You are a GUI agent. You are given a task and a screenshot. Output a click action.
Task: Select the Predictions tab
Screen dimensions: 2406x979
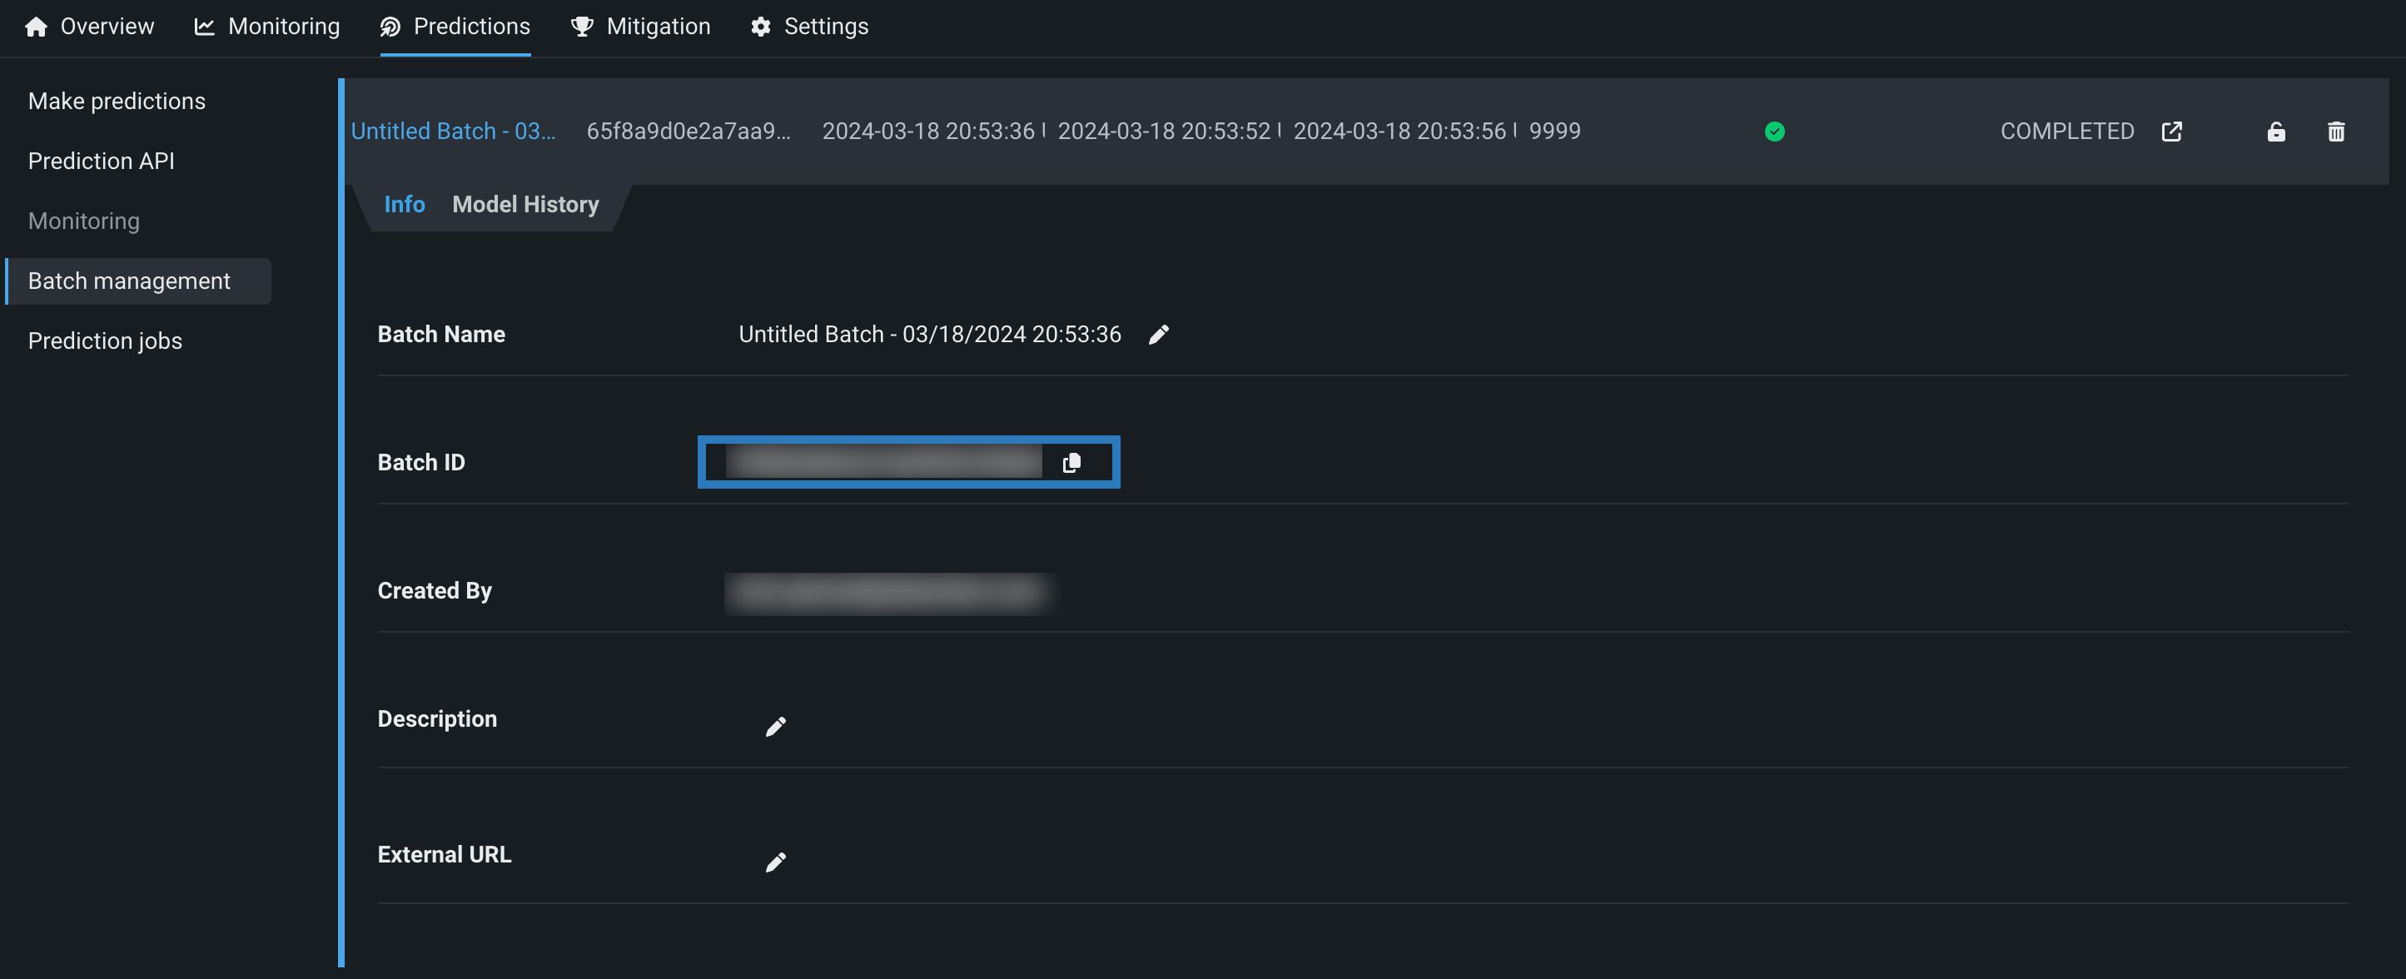click(455, 26)
